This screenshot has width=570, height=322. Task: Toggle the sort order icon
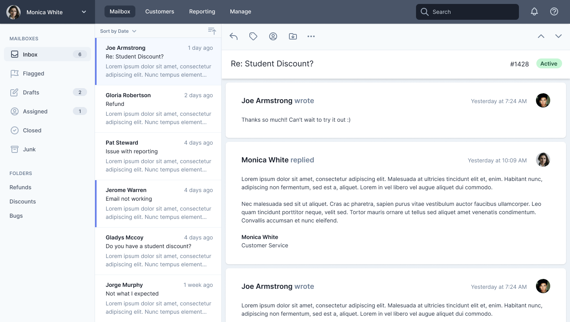pos(212,31)
